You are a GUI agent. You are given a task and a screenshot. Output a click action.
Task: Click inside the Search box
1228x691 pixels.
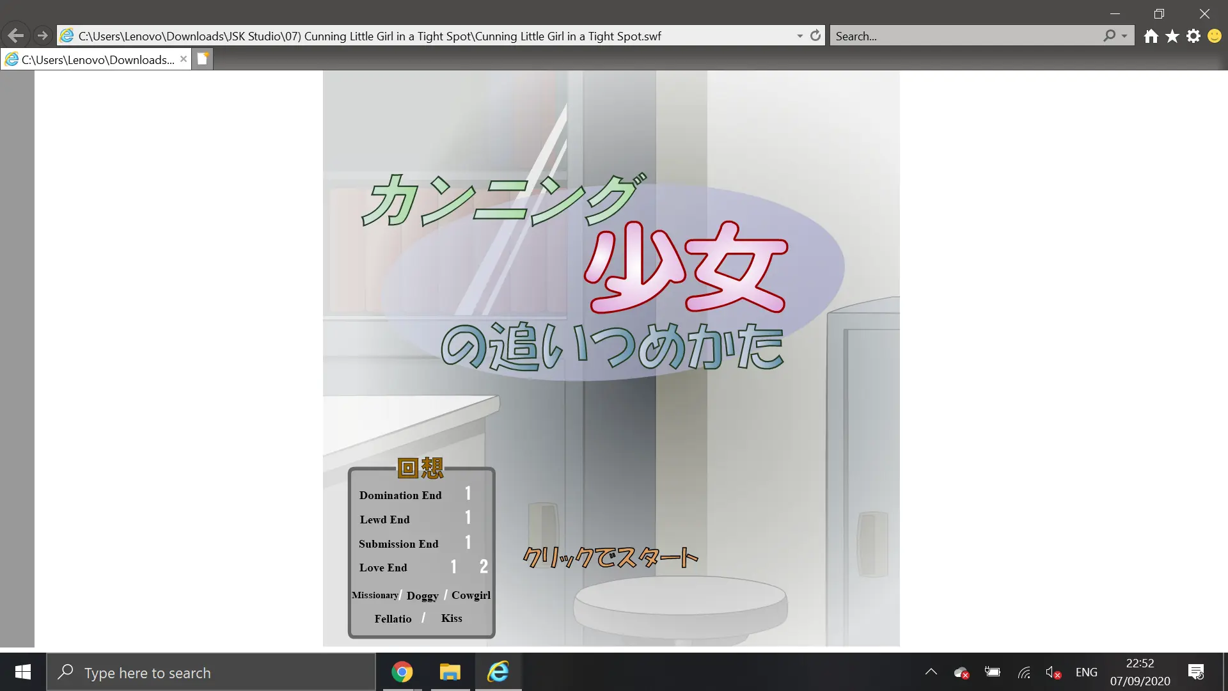coord(966,36)
